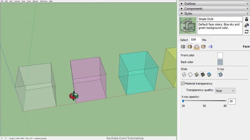The width and height of the screenshot is (250, 140).
Task: Open the Help menu
Action: (51, 1)
